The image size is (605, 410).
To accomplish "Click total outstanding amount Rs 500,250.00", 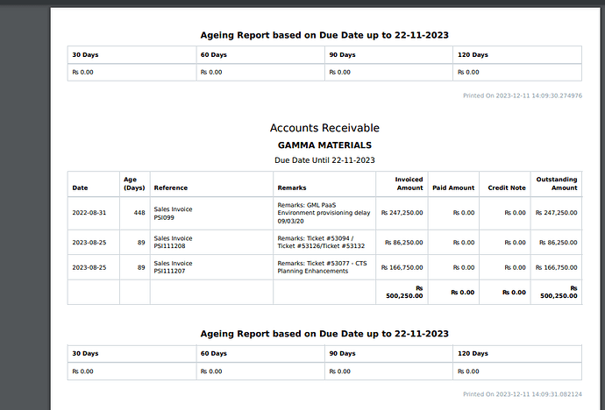I will tap(559, 292).
